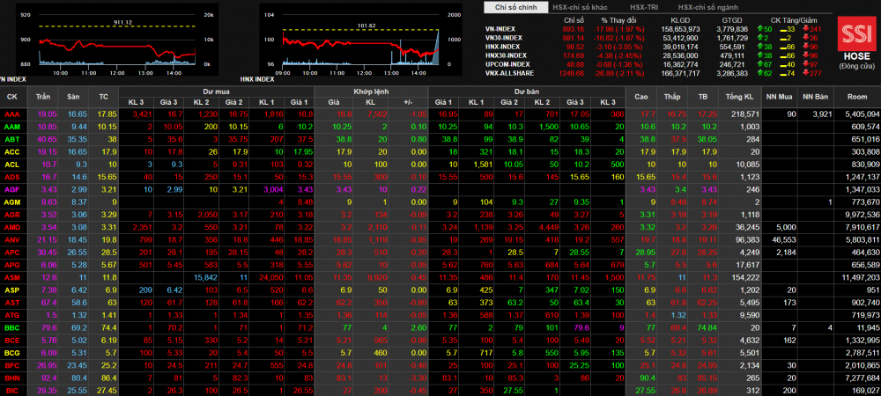The image size is (881, 396).
Task: Click green up arrow in UPCOM-INDEX row
Action: coord(760,63)
